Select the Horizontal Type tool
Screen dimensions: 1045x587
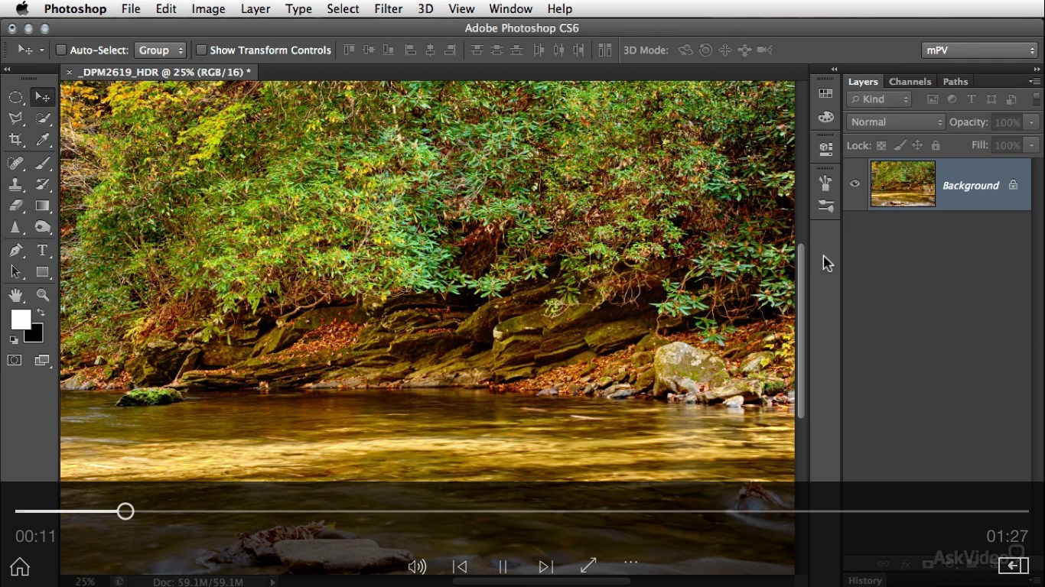point(43,251)
